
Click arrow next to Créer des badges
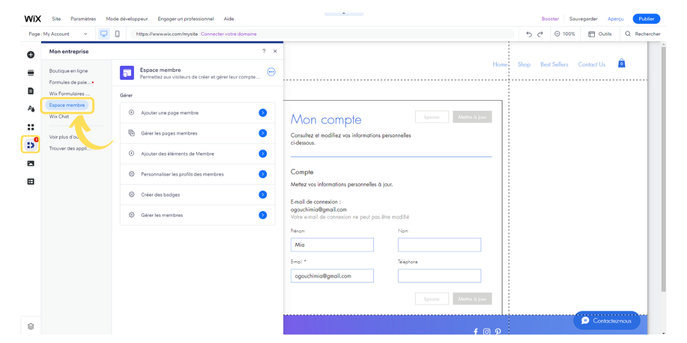(263, 194)
